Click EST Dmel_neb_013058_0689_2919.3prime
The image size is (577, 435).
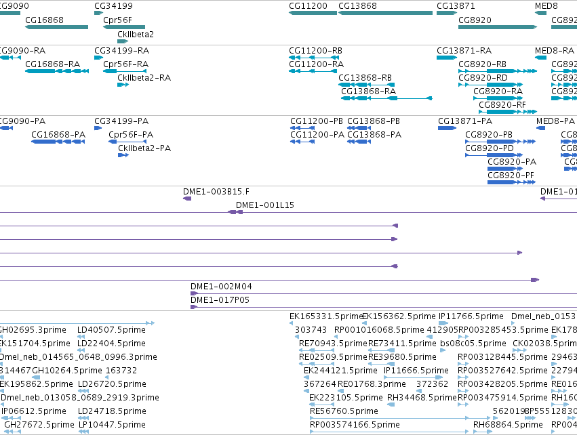coord(80,398)
